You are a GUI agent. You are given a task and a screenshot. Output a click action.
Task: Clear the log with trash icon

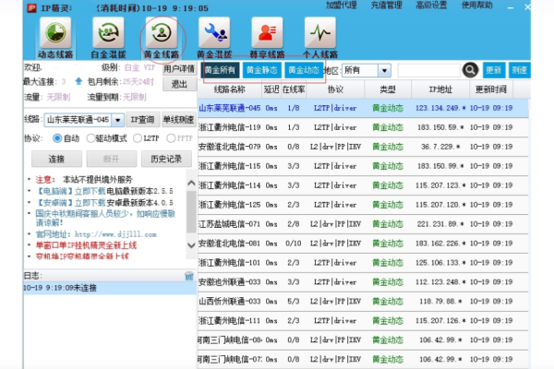click(189, 275)
